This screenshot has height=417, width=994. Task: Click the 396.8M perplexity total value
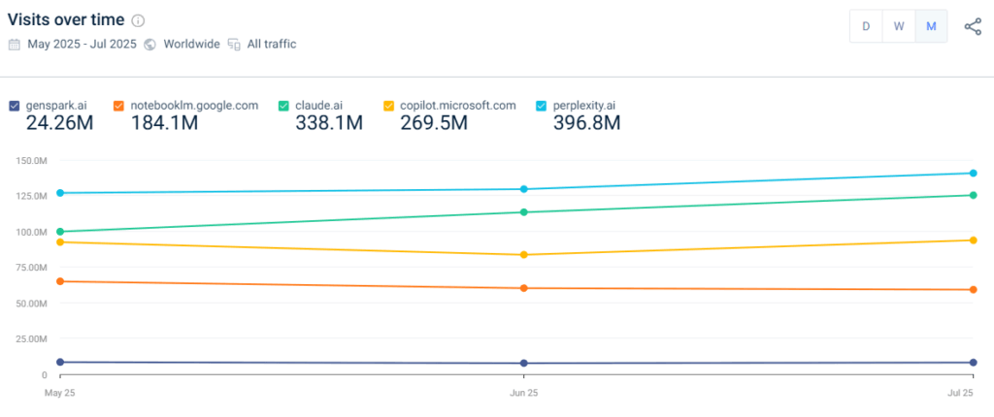pos(587,123)
